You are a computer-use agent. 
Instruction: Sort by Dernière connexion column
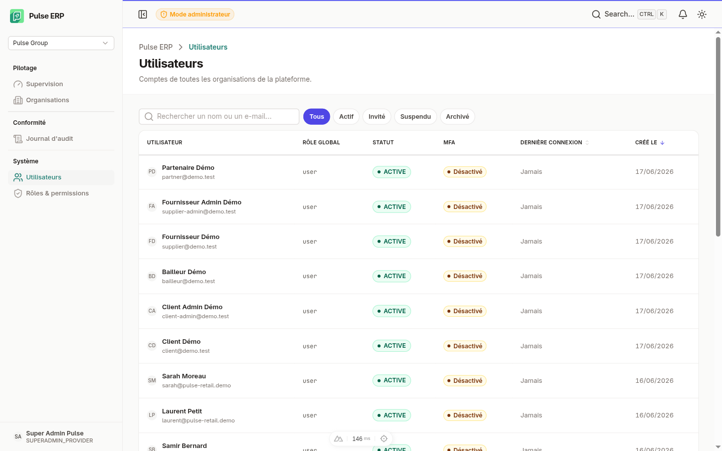coord(555,143)
